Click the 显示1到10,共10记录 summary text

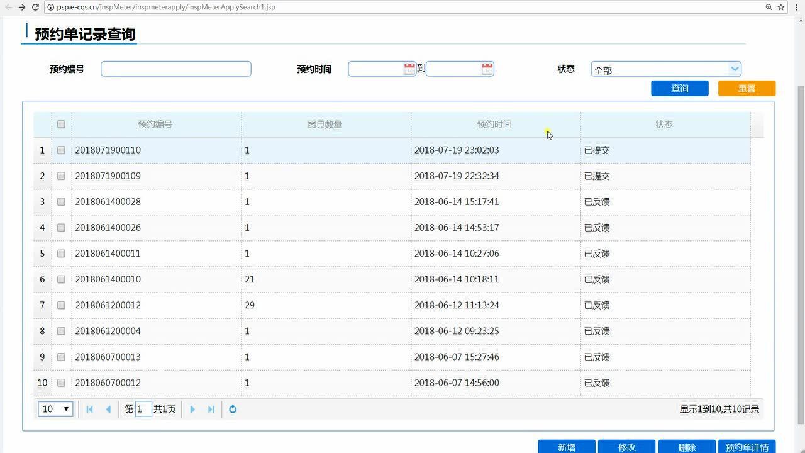(719, 409)
